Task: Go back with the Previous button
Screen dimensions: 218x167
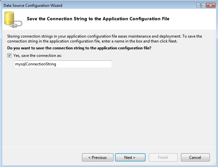Action: [97, 158]
